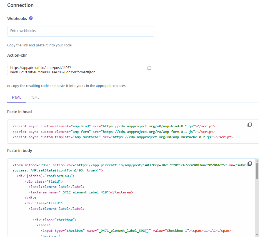Click the body code scrollbar up arrow

click(257, 161)
